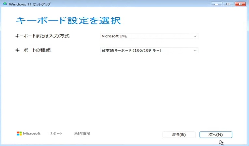This screenshot has width=249, height=146.
Task: Click Windows 11 setup title bar icon
Action: pyautogui.click(x=5, y=4)
